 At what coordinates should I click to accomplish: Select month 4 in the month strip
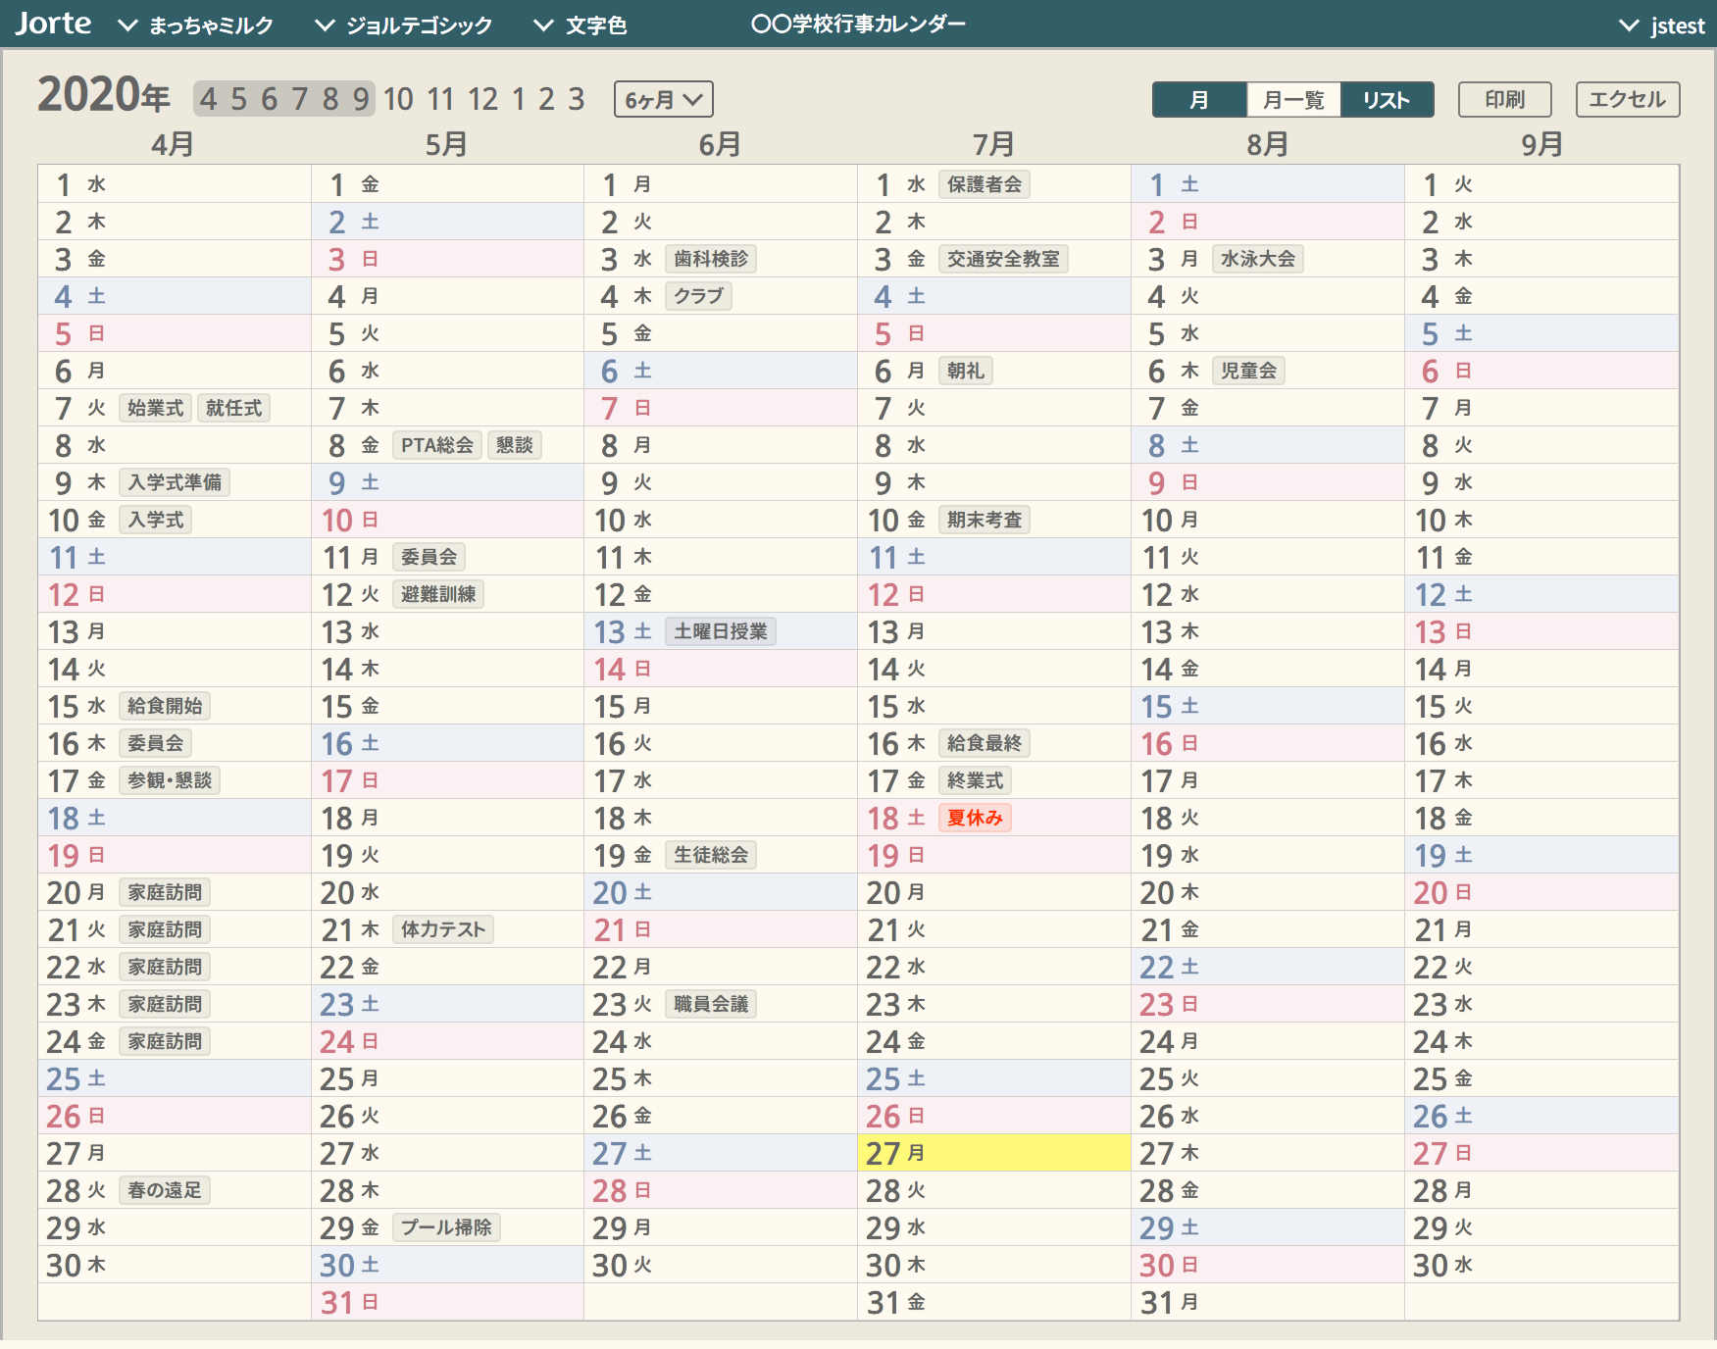click(208, 98)
